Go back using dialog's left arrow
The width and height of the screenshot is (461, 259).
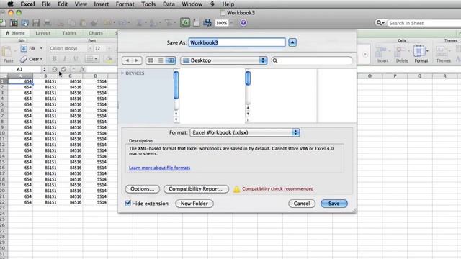pos(127,60)
